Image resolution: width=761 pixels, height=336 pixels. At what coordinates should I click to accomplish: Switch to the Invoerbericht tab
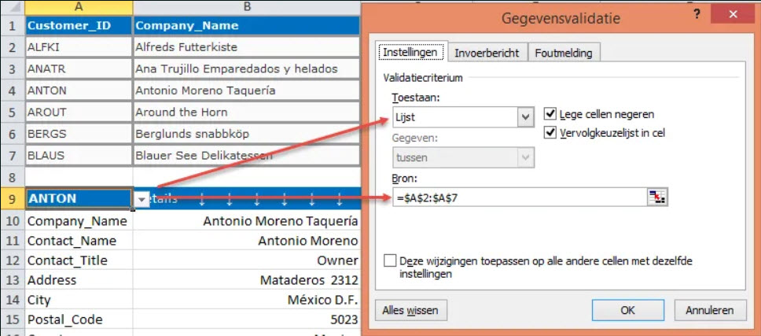coord(487,53)
